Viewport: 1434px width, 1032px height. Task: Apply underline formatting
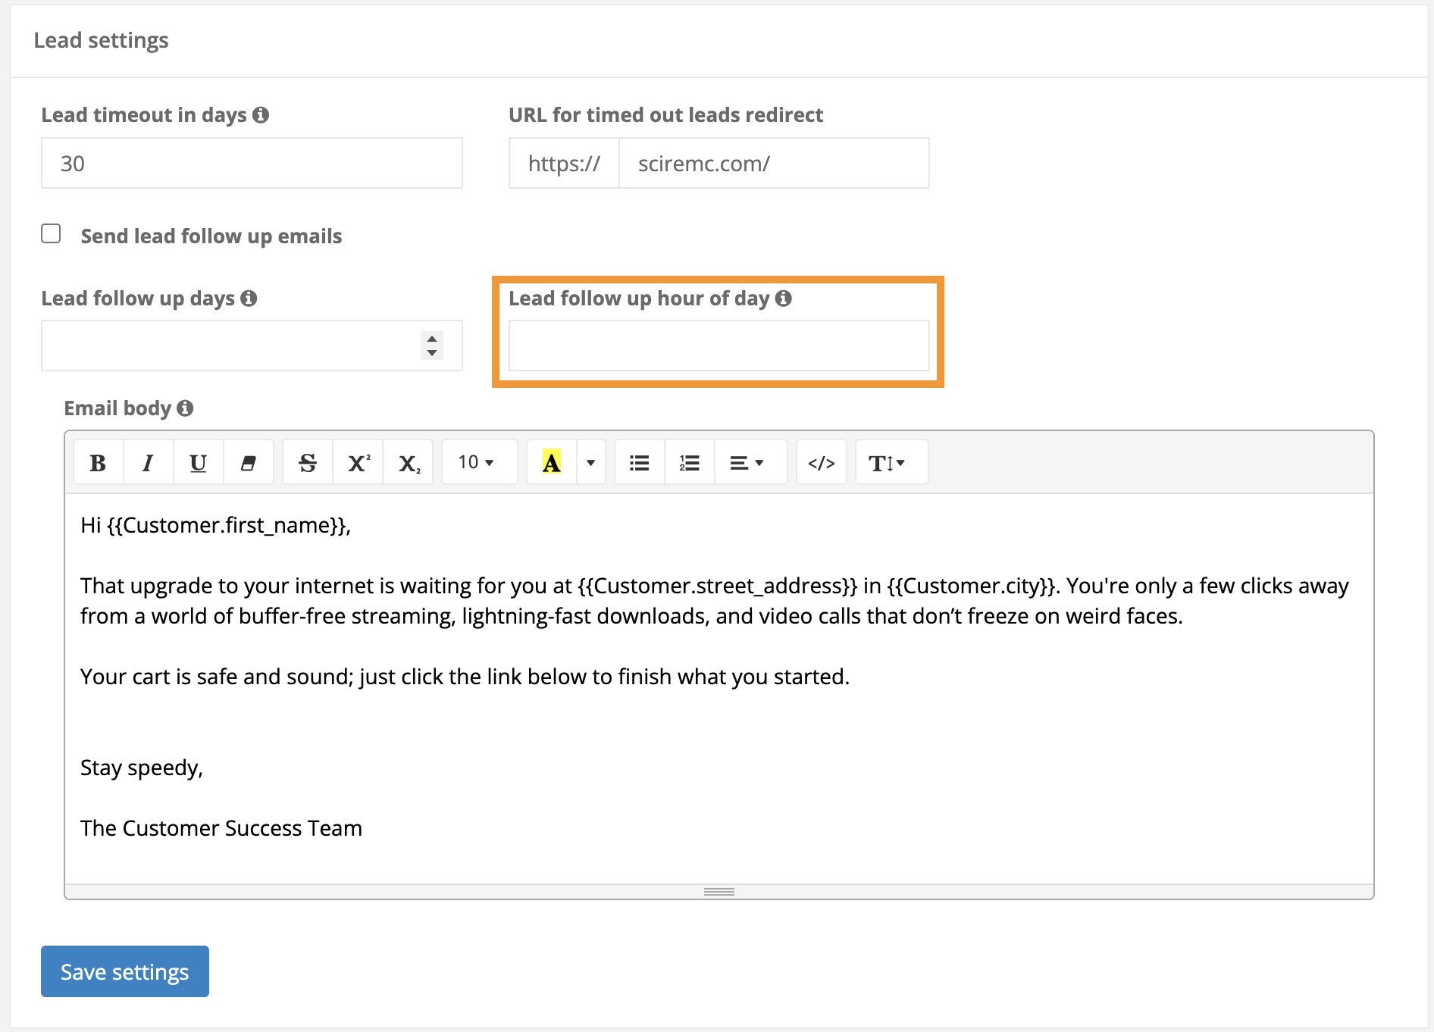coord(197,461)
